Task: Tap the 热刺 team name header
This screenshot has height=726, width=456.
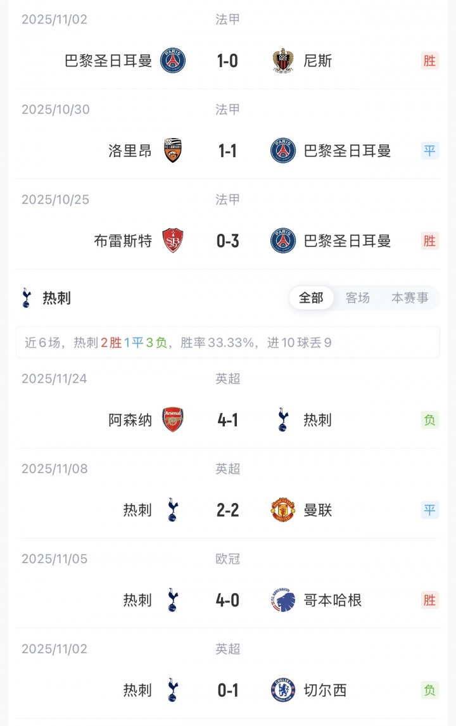Action: [x=56, y=298]
